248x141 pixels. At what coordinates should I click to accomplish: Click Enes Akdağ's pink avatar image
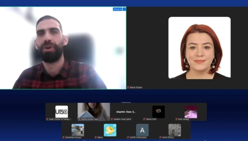[190, 112]
